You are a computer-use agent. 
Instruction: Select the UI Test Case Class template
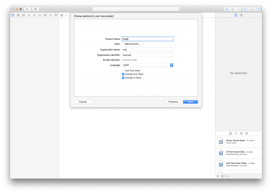click(239, 153)
